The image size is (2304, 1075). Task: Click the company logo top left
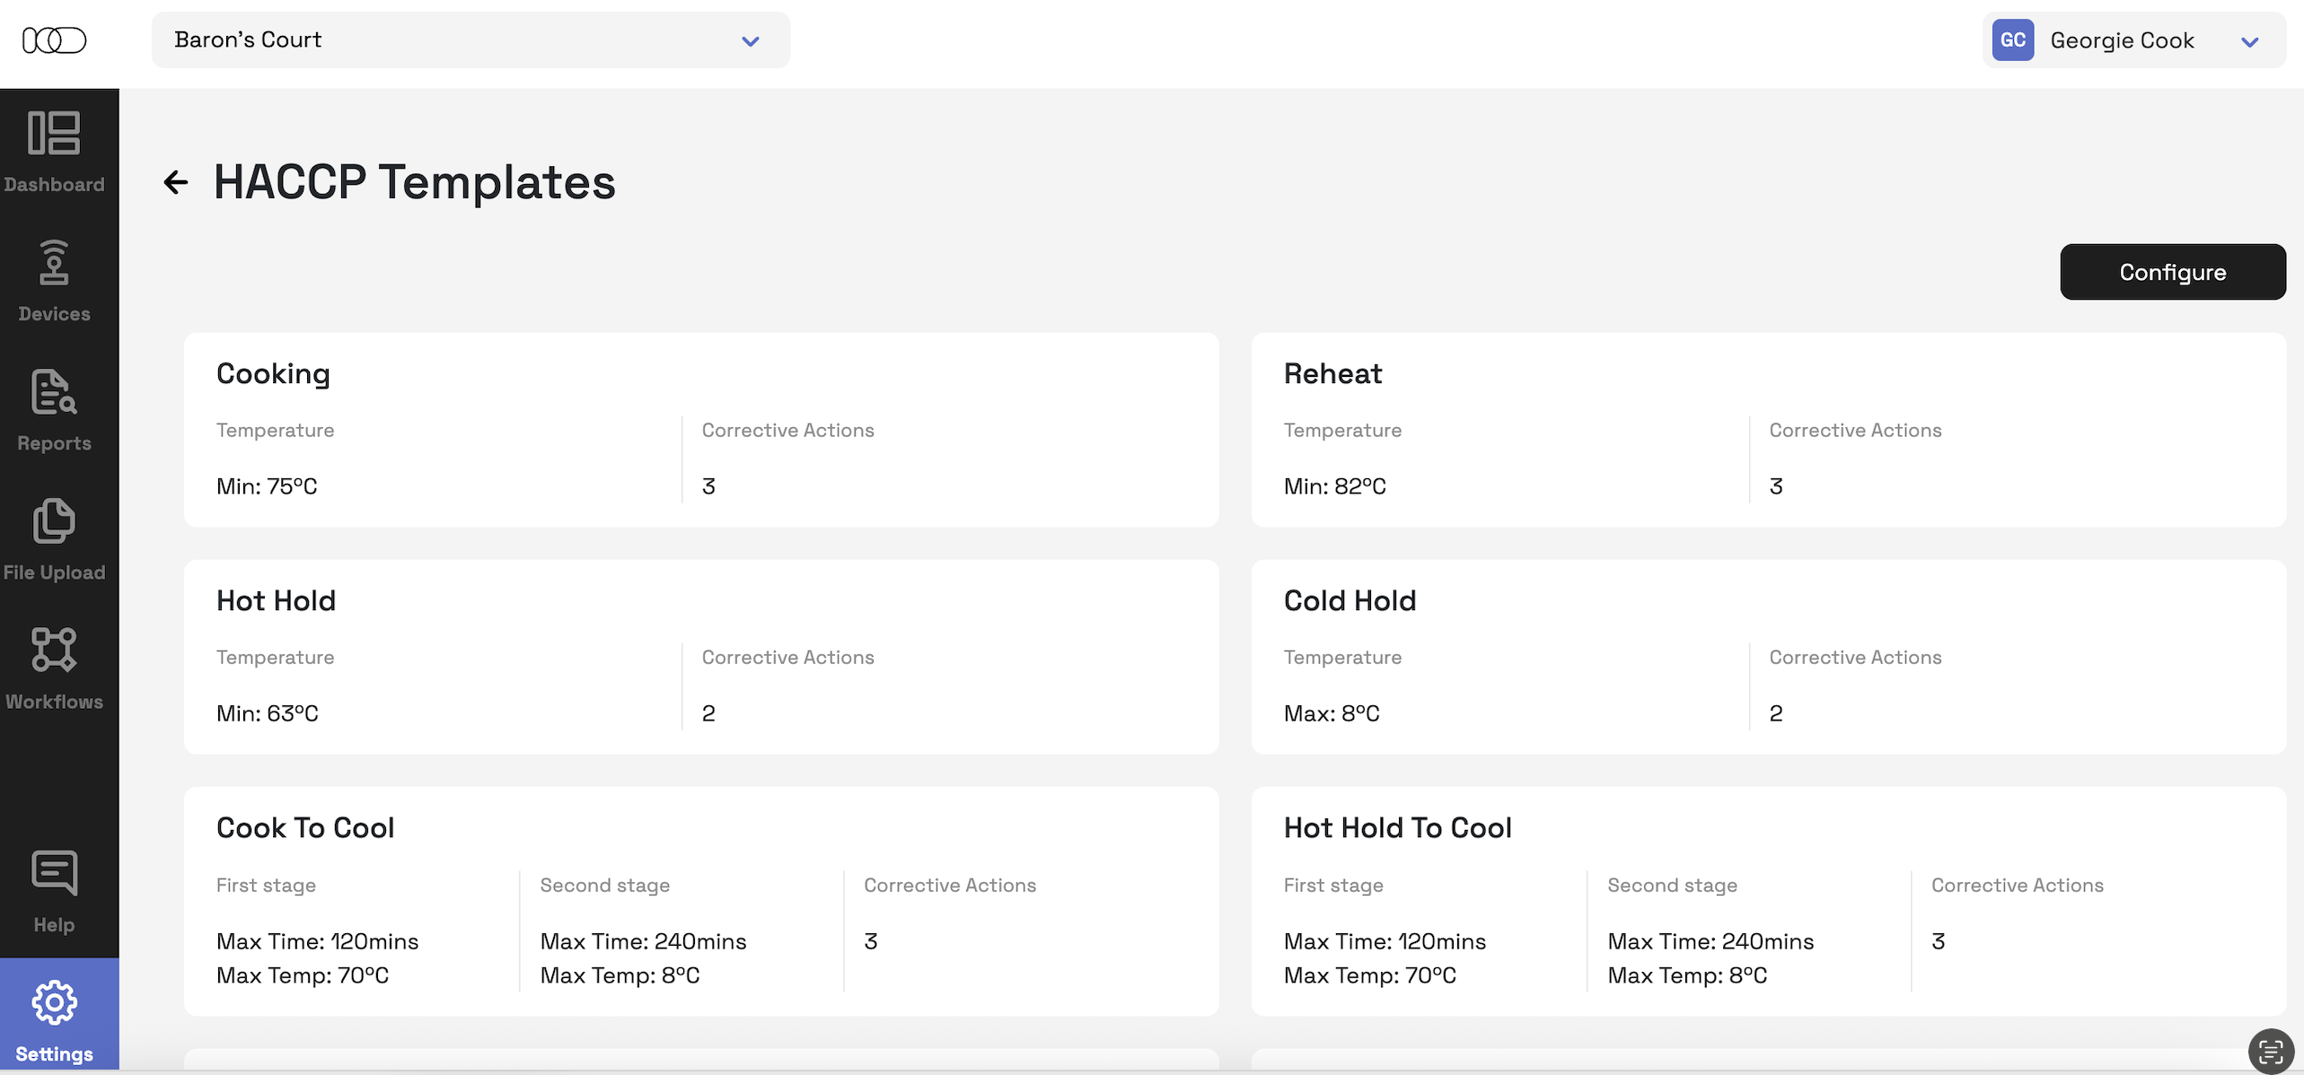point(54,40)
